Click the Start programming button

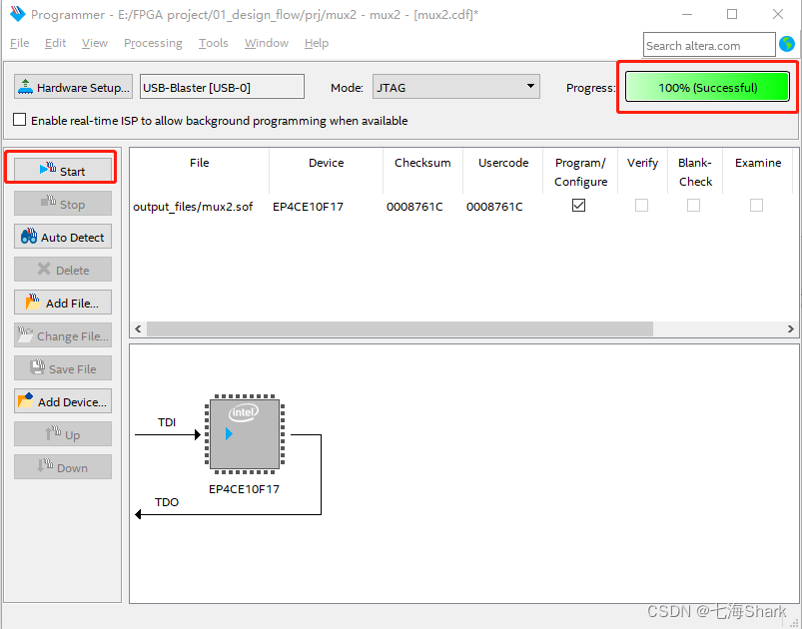(62, 171)
